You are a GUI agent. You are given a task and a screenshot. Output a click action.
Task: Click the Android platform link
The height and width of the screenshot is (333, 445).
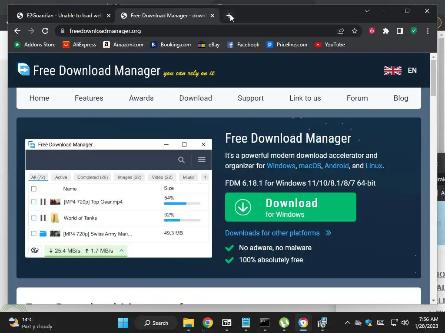(x=337, y=166)
